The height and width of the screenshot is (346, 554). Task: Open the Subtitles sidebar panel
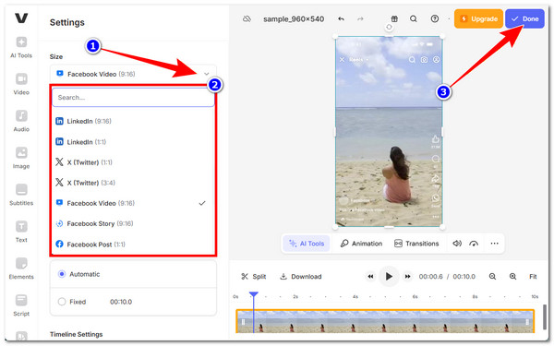[21, 195]
